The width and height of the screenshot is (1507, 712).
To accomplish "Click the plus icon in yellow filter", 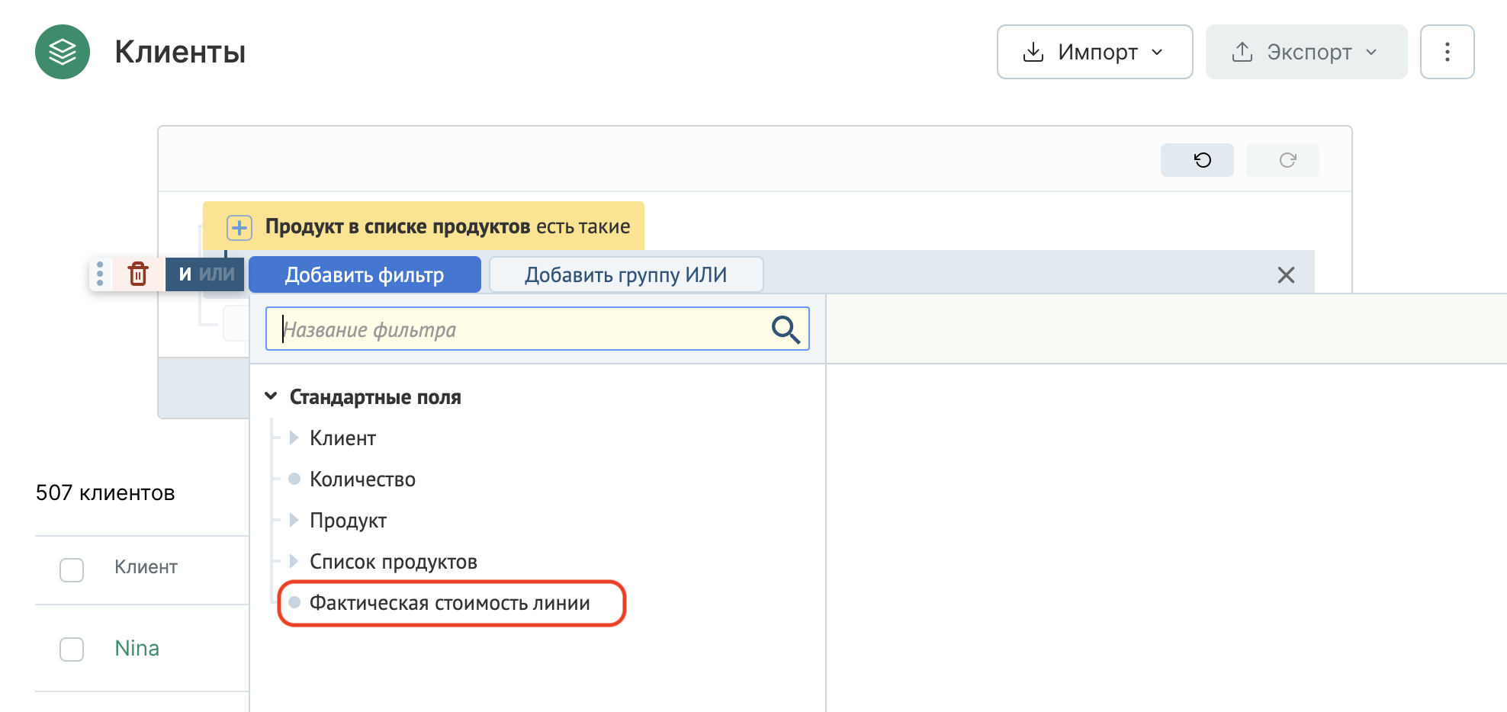I will click(x=239, y=227).
